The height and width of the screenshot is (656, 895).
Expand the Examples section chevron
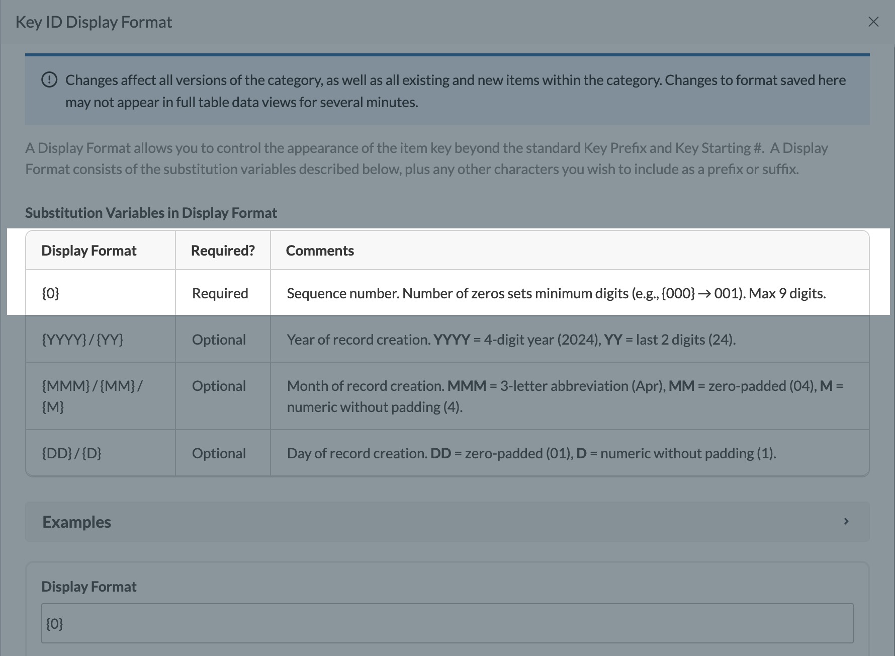[x=846, y=521]
